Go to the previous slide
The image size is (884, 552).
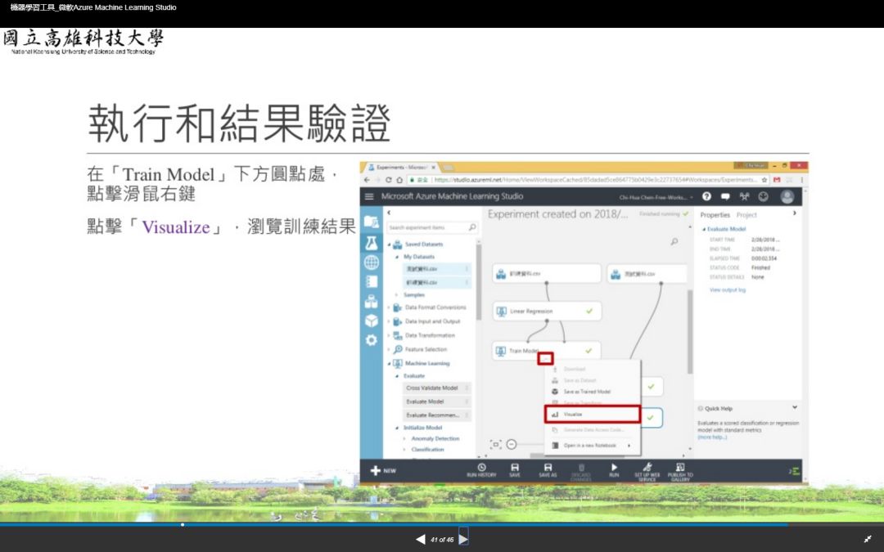click(420, 539)
